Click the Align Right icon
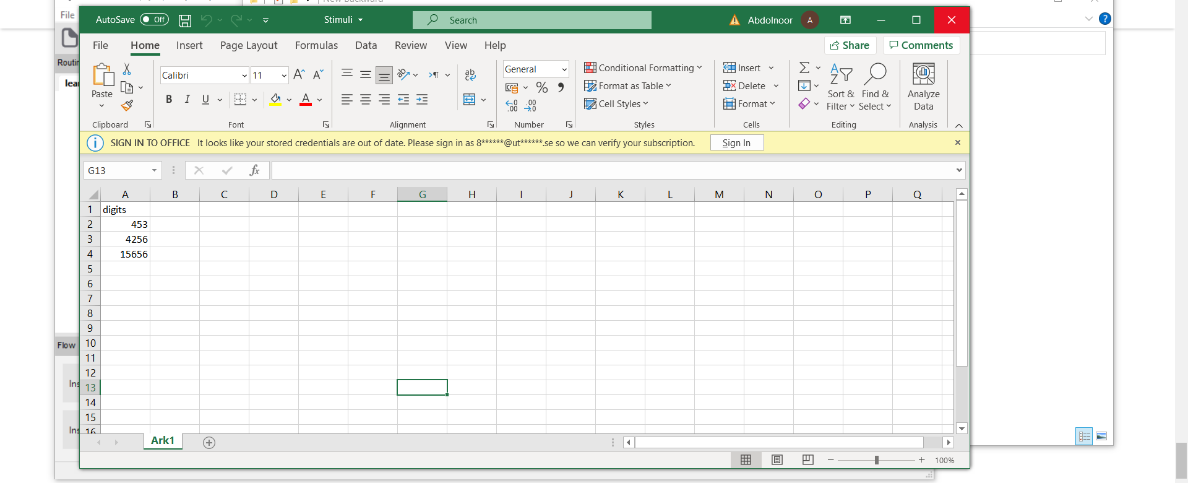This screenshot has width=1188, height=483. click(384, 99)
